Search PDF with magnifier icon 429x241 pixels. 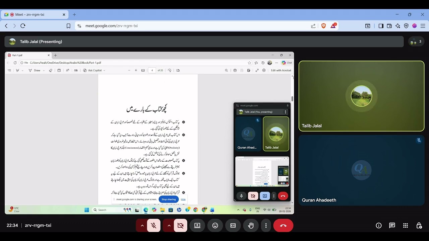point(226,70)
